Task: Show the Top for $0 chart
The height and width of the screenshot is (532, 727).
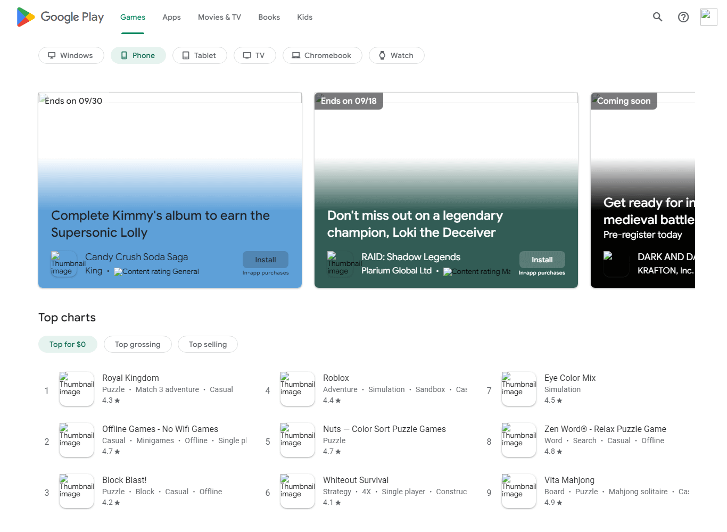Action: pyautogui.click(x=68, y=344)
